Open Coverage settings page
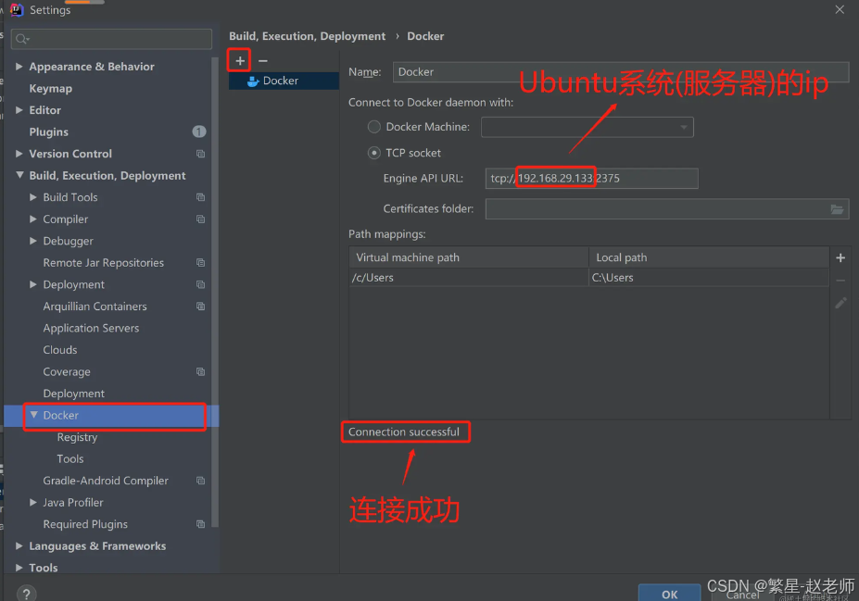 67,371
